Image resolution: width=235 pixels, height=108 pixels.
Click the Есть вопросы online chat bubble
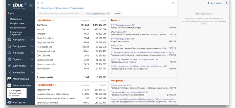[x=16, y=93]
